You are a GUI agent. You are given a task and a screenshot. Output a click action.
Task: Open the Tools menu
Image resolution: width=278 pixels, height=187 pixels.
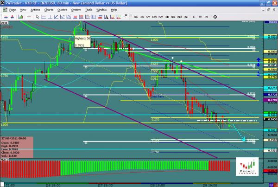point(88,9)
